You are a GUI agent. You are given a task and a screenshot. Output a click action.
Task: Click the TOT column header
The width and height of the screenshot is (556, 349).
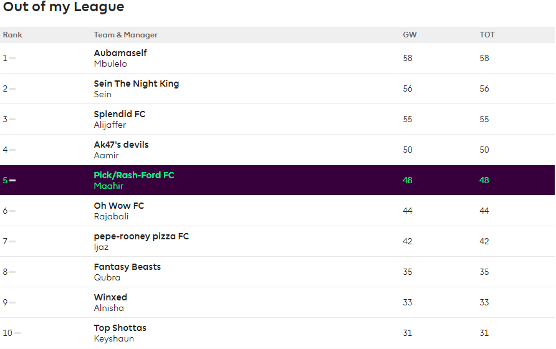[487, 35]
